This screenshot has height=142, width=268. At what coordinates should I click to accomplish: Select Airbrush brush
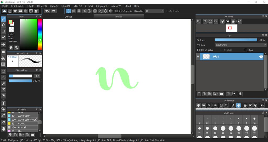pos(23,127)
